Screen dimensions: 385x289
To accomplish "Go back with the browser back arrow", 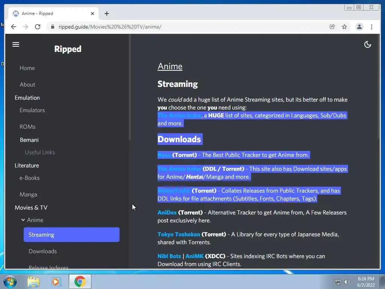I will pyautogui.click(x=14, y=27).
